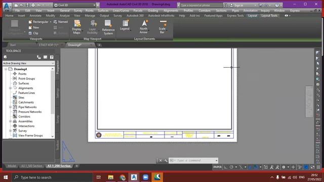Insert a North Arrow layout element

144,27
